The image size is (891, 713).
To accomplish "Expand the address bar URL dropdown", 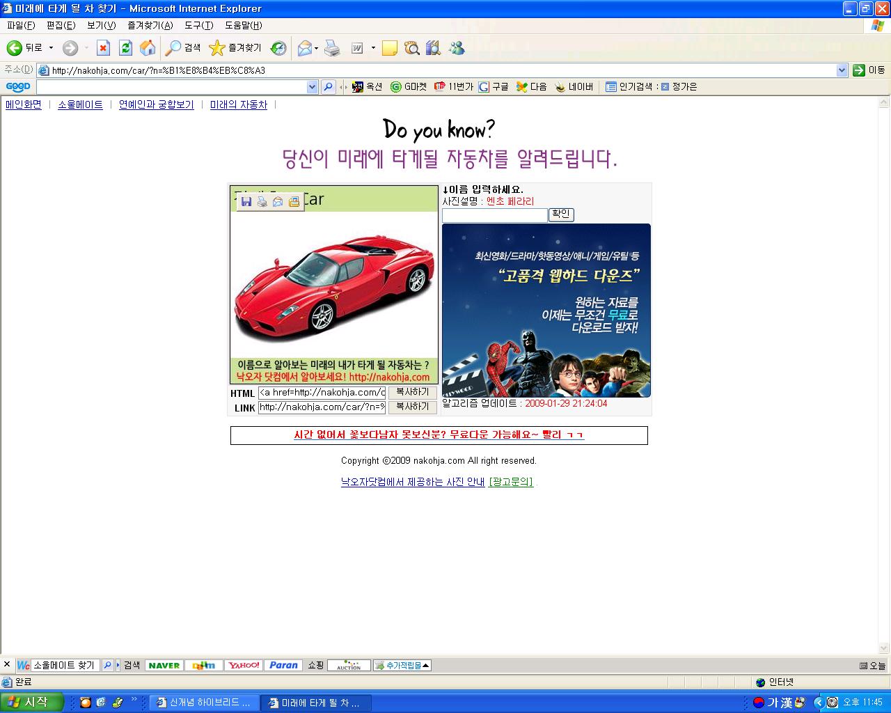I will [x=842, y=70].
